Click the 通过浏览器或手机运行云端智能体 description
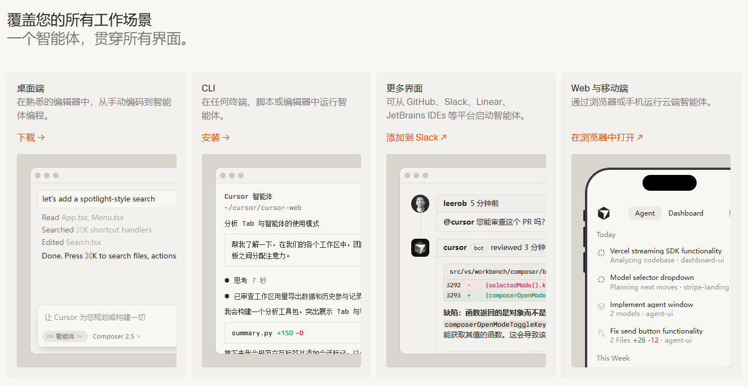 coord(641,102)
